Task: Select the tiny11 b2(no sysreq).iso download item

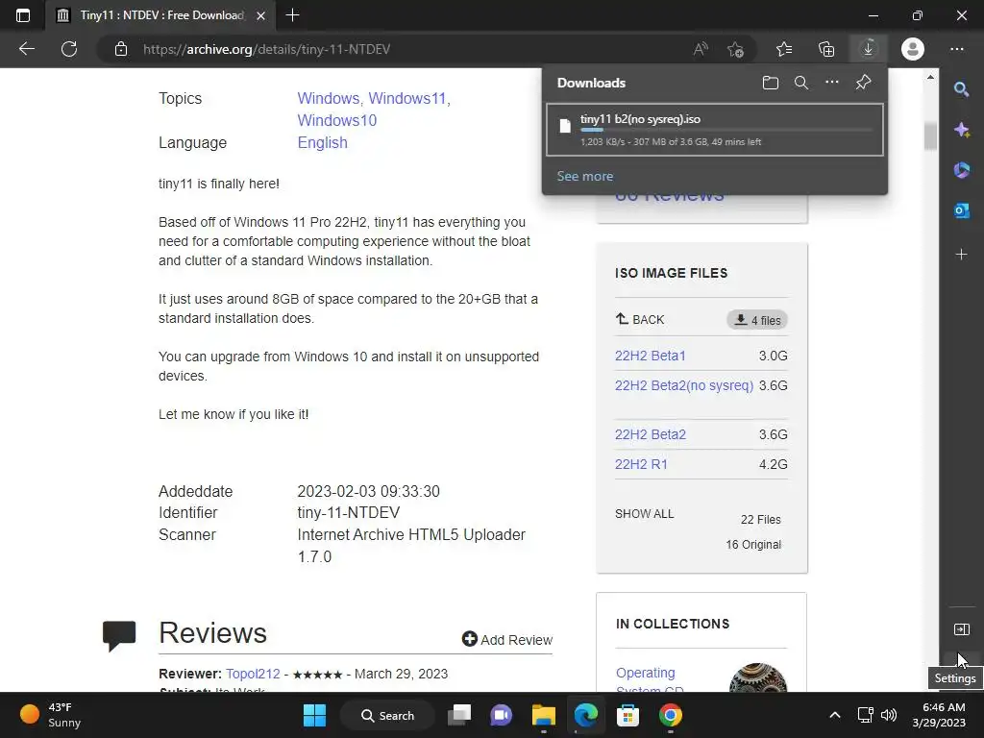Action: 715,130
